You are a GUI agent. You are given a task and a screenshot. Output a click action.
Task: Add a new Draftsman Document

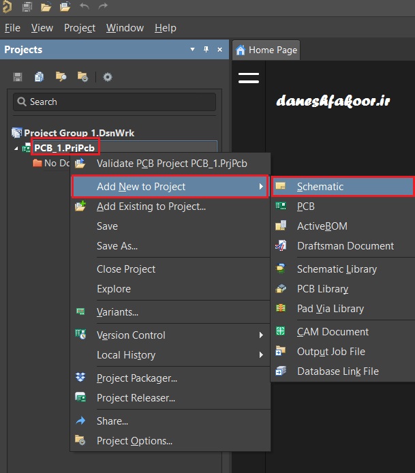[343, 246]
